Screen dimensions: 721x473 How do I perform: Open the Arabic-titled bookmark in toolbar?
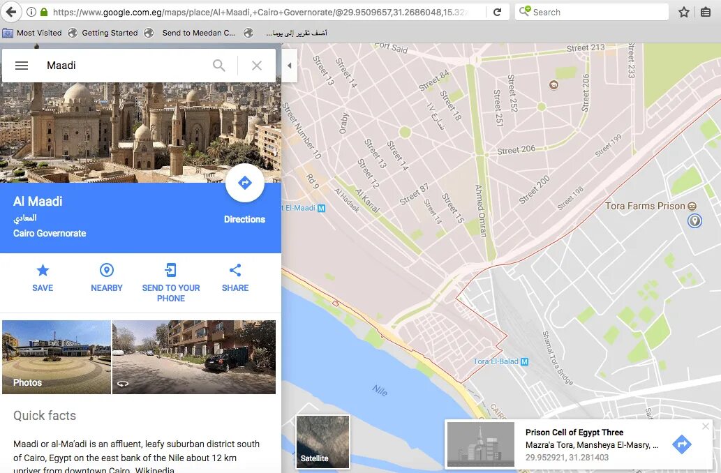(x=285, y=33)
